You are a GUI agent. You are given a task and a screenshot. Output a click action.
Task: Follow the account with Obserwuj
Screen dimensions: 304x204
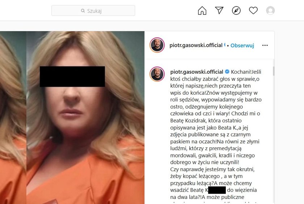point(242,45)
